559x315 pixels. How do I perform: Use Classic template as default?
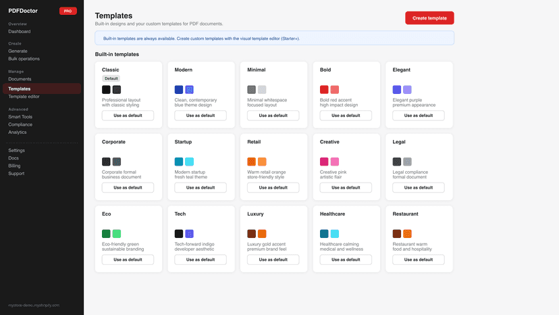[128, 116]
